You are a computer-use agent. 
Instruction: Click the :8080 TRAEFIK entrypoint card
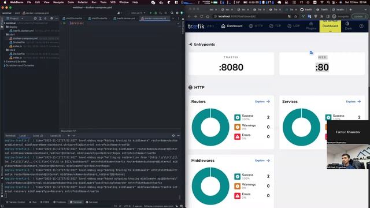(231, 64)
